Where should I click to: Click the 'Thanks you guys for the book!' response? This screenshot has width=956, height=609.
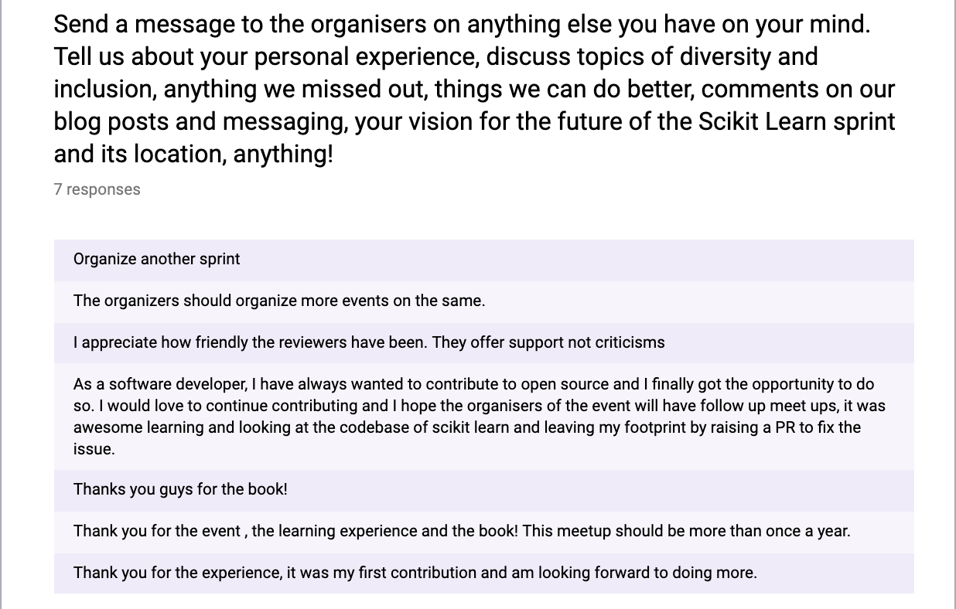[483, 490]
